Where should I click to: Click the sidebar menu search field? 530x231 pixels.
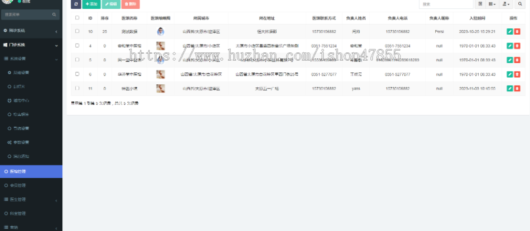(31, 15)
